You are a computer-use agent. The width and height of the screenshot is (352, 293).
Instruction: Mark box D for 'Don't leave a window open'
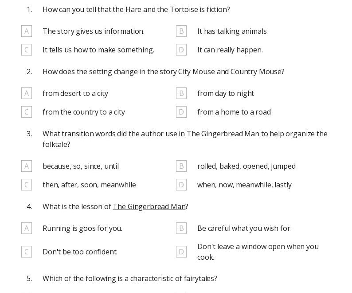[x=181, y=252]
